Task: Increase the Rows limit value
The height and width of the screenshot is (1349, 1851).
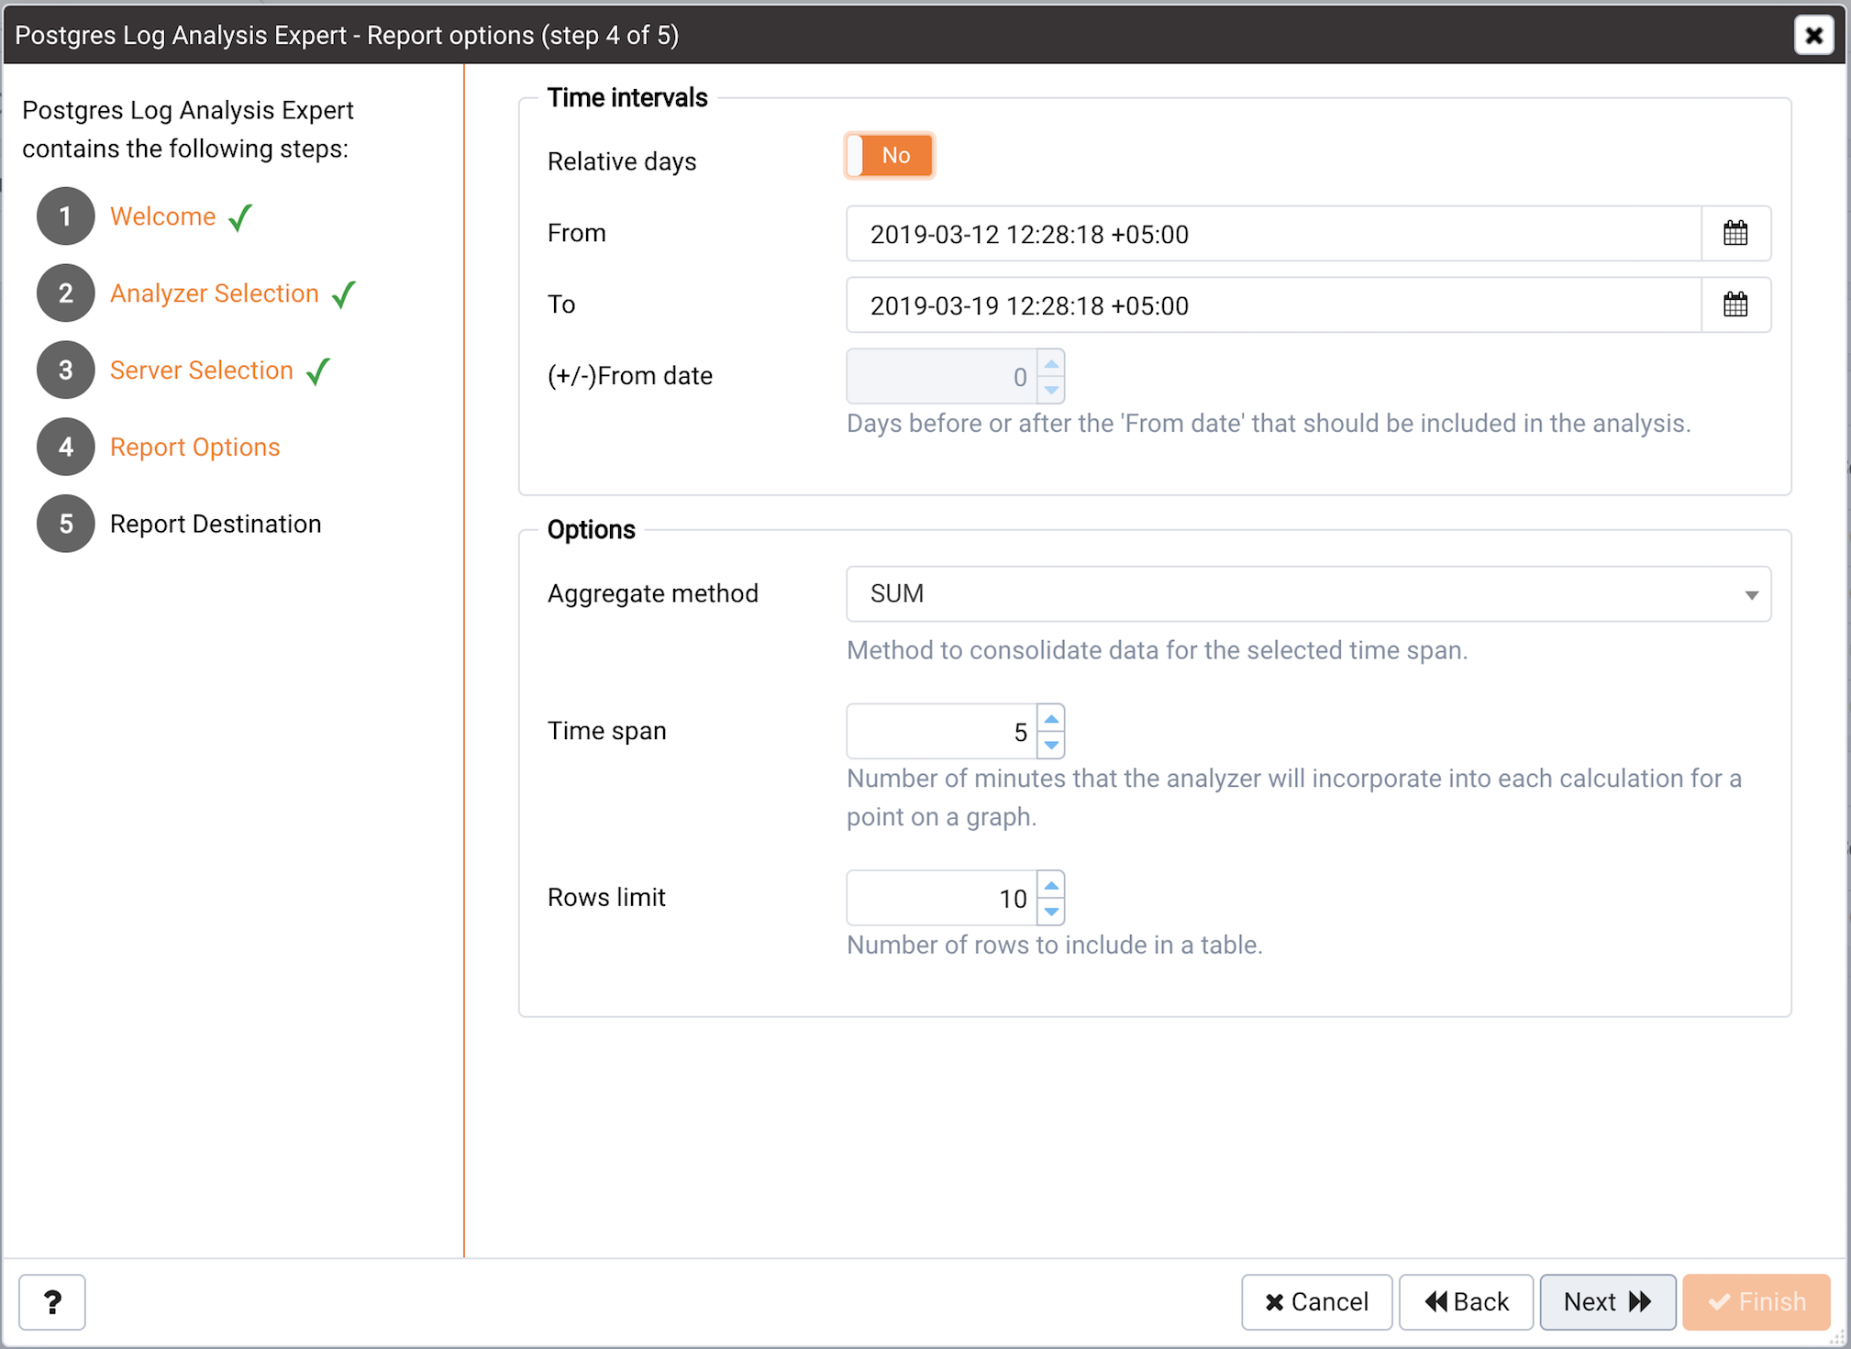Action: 1051,886
